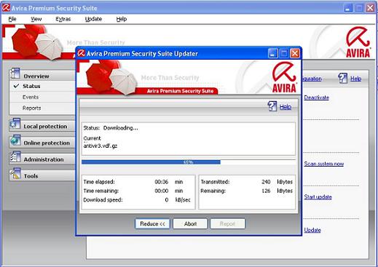Select Events in the Overview section

(x=31, y=97)
